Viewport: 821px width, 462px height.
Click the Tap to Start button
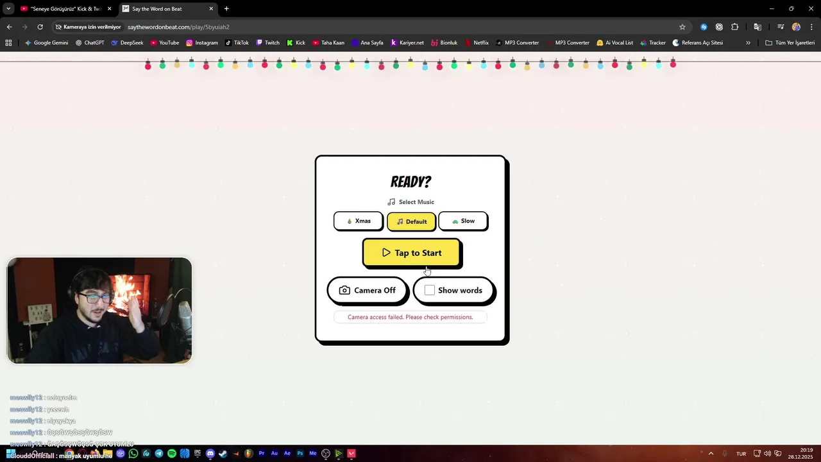pyautogui.click(x=411, y=253)
